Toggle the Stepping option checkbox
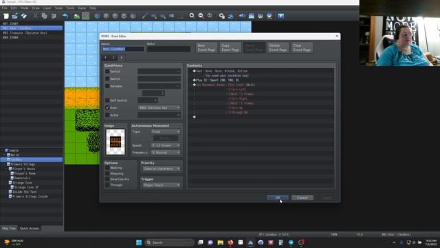The height and width of the screenshot is (248, 440). 107,174
